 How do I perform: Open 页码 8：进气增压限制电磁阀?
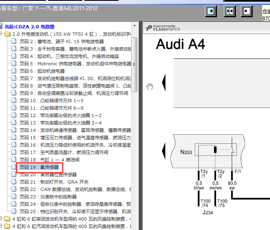pos(75,86)
